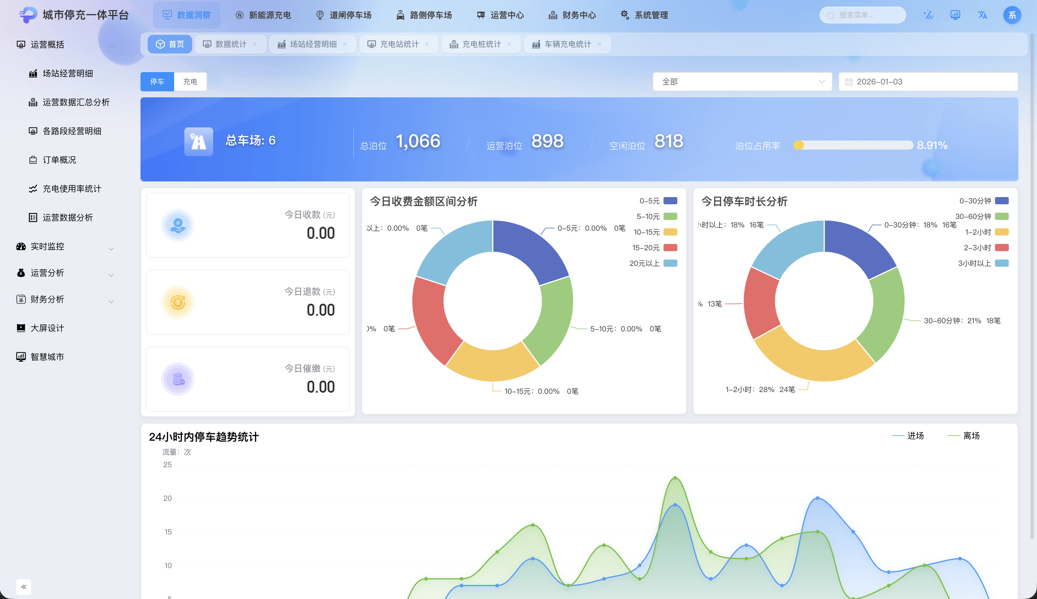Click the date field showing 2026-01-03
The image size is (1037, 599).
click(x=928, y=82)
